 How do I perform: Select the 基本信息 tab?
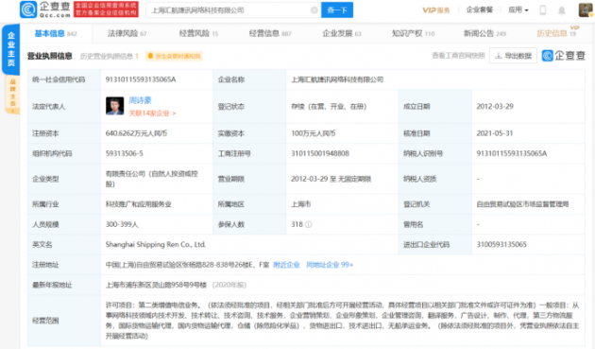(56, 33)
